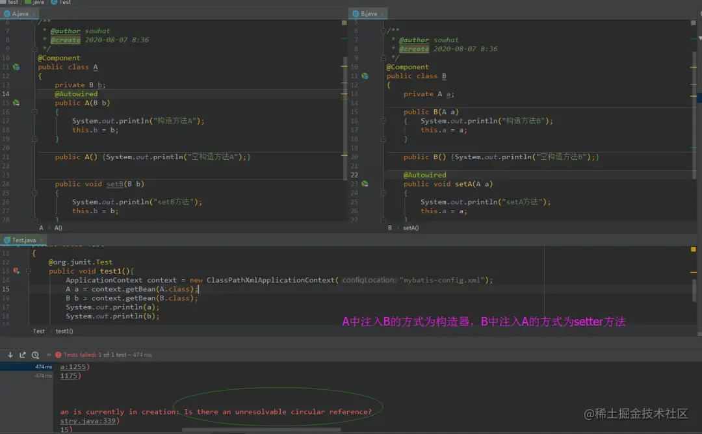Click autowired gutter icon beside setA(A a) method
The height and width of the screenshot is (434, 702).
[365, 184]
